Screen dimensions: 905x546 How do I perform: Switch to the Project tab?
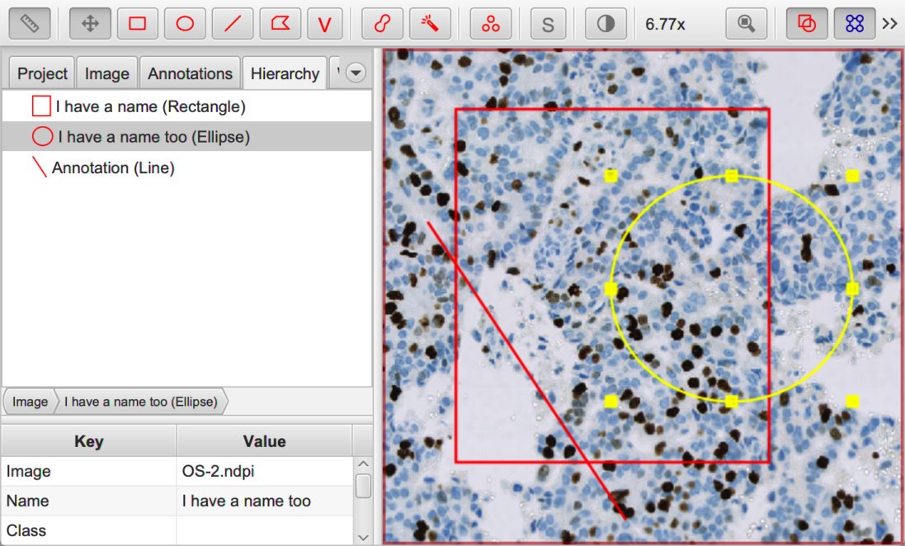pos(42,73)
